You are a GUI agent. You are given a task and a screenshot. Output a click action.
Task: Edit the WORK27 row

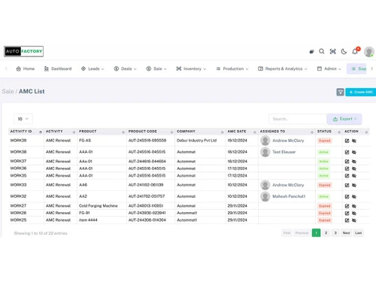(347, 206)
